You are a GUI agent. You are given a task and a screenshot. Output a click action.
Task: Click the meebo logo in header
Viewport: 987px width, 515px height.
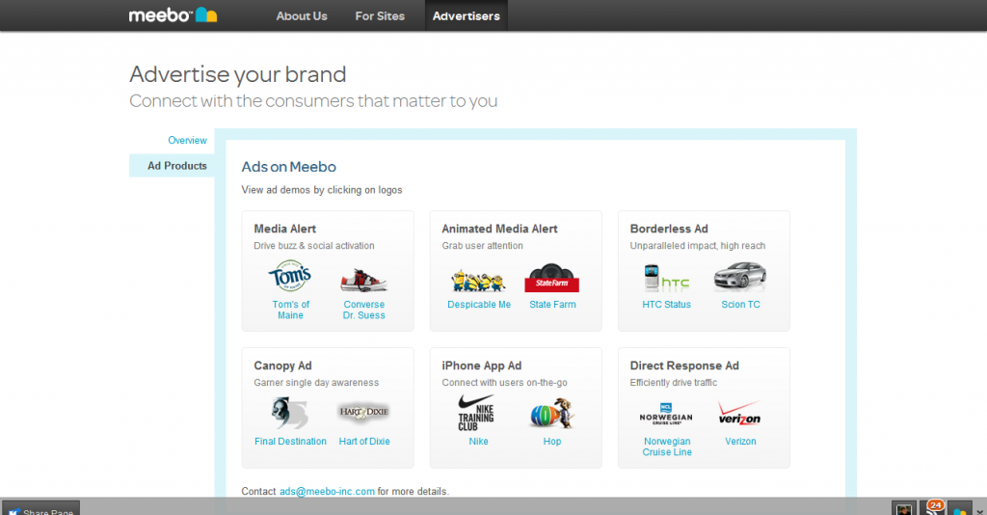[173, 15]
